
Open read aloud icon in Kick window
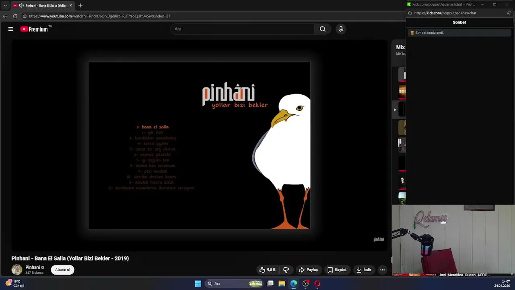coord(509,13)
